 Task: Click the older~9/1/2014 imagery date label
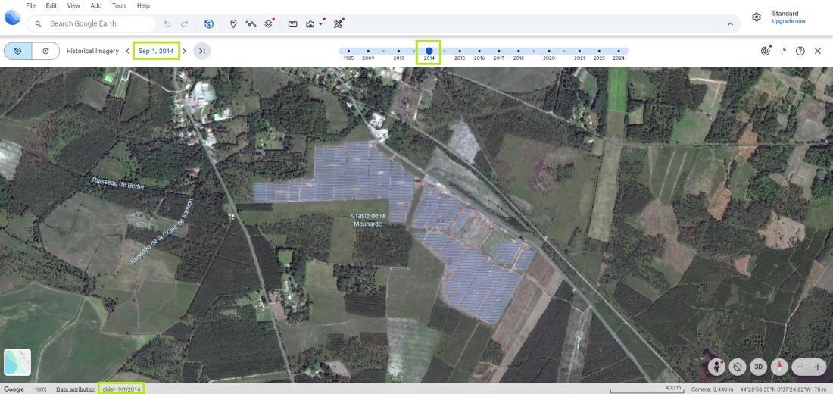pyautogui.click(x=121, y=389)
